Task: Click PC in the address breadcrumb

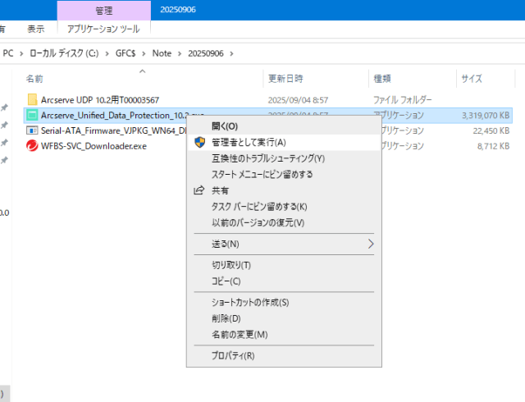Action: tap(8, 53)
